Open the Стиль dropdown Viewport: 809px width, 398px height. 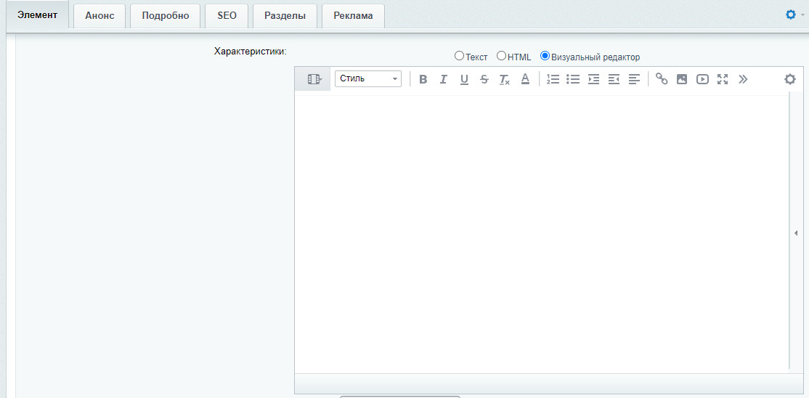[368, 78]
